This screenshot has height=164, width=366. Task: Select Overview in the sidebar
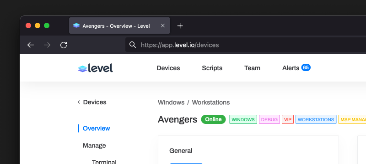pos(97,128)
